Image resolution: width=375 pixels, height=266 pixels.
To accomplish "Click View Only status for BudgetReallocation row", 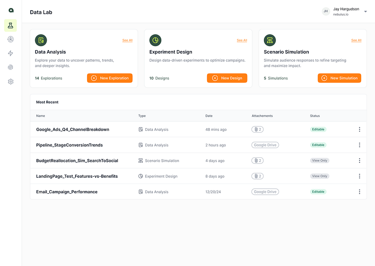I will (320, 160).
